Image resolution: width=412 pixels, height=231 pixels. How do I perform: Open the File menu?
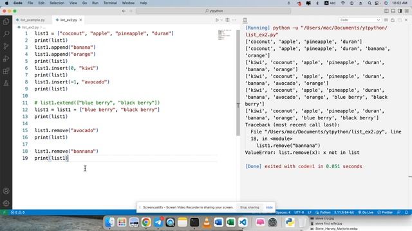click(x=30, y=3)
